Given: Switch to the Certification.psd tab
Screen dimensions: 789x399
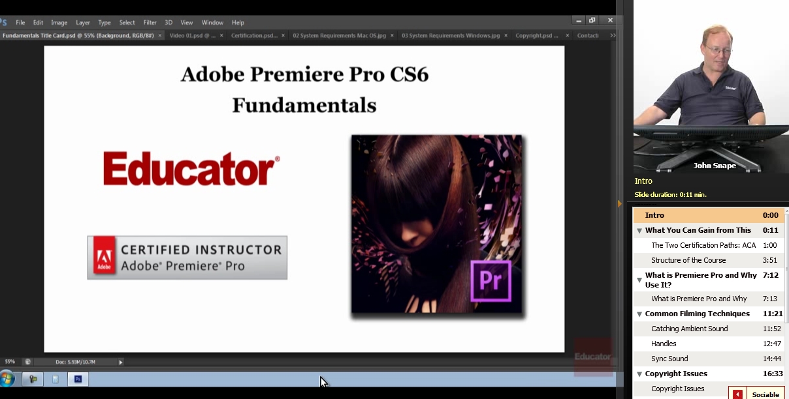Looking at the screenshot, I should pyautogui.click(x=254, y=35).
